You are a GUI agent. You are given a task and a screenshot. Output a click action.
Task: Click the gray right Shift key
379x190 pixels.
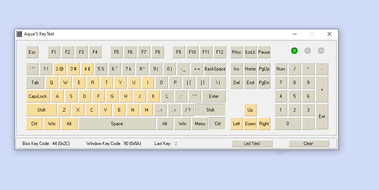210,110
